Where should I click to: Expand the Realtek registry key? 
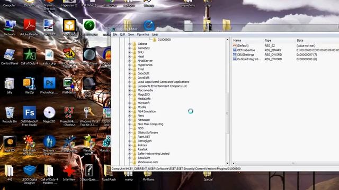pyautogui.click(x=129, y=149)
